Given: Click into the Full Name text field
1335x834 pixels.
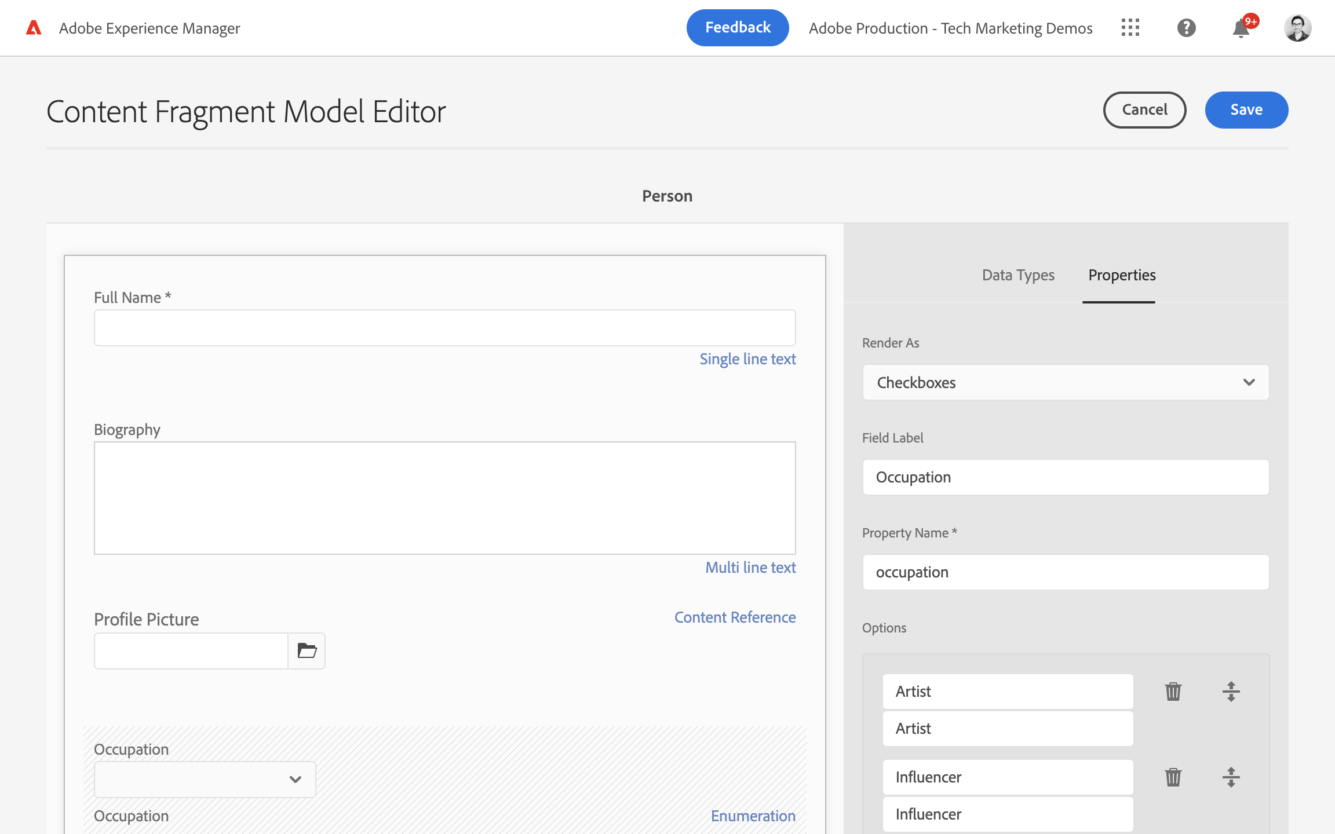Looking at the screenshot, I should click(444, 328).
